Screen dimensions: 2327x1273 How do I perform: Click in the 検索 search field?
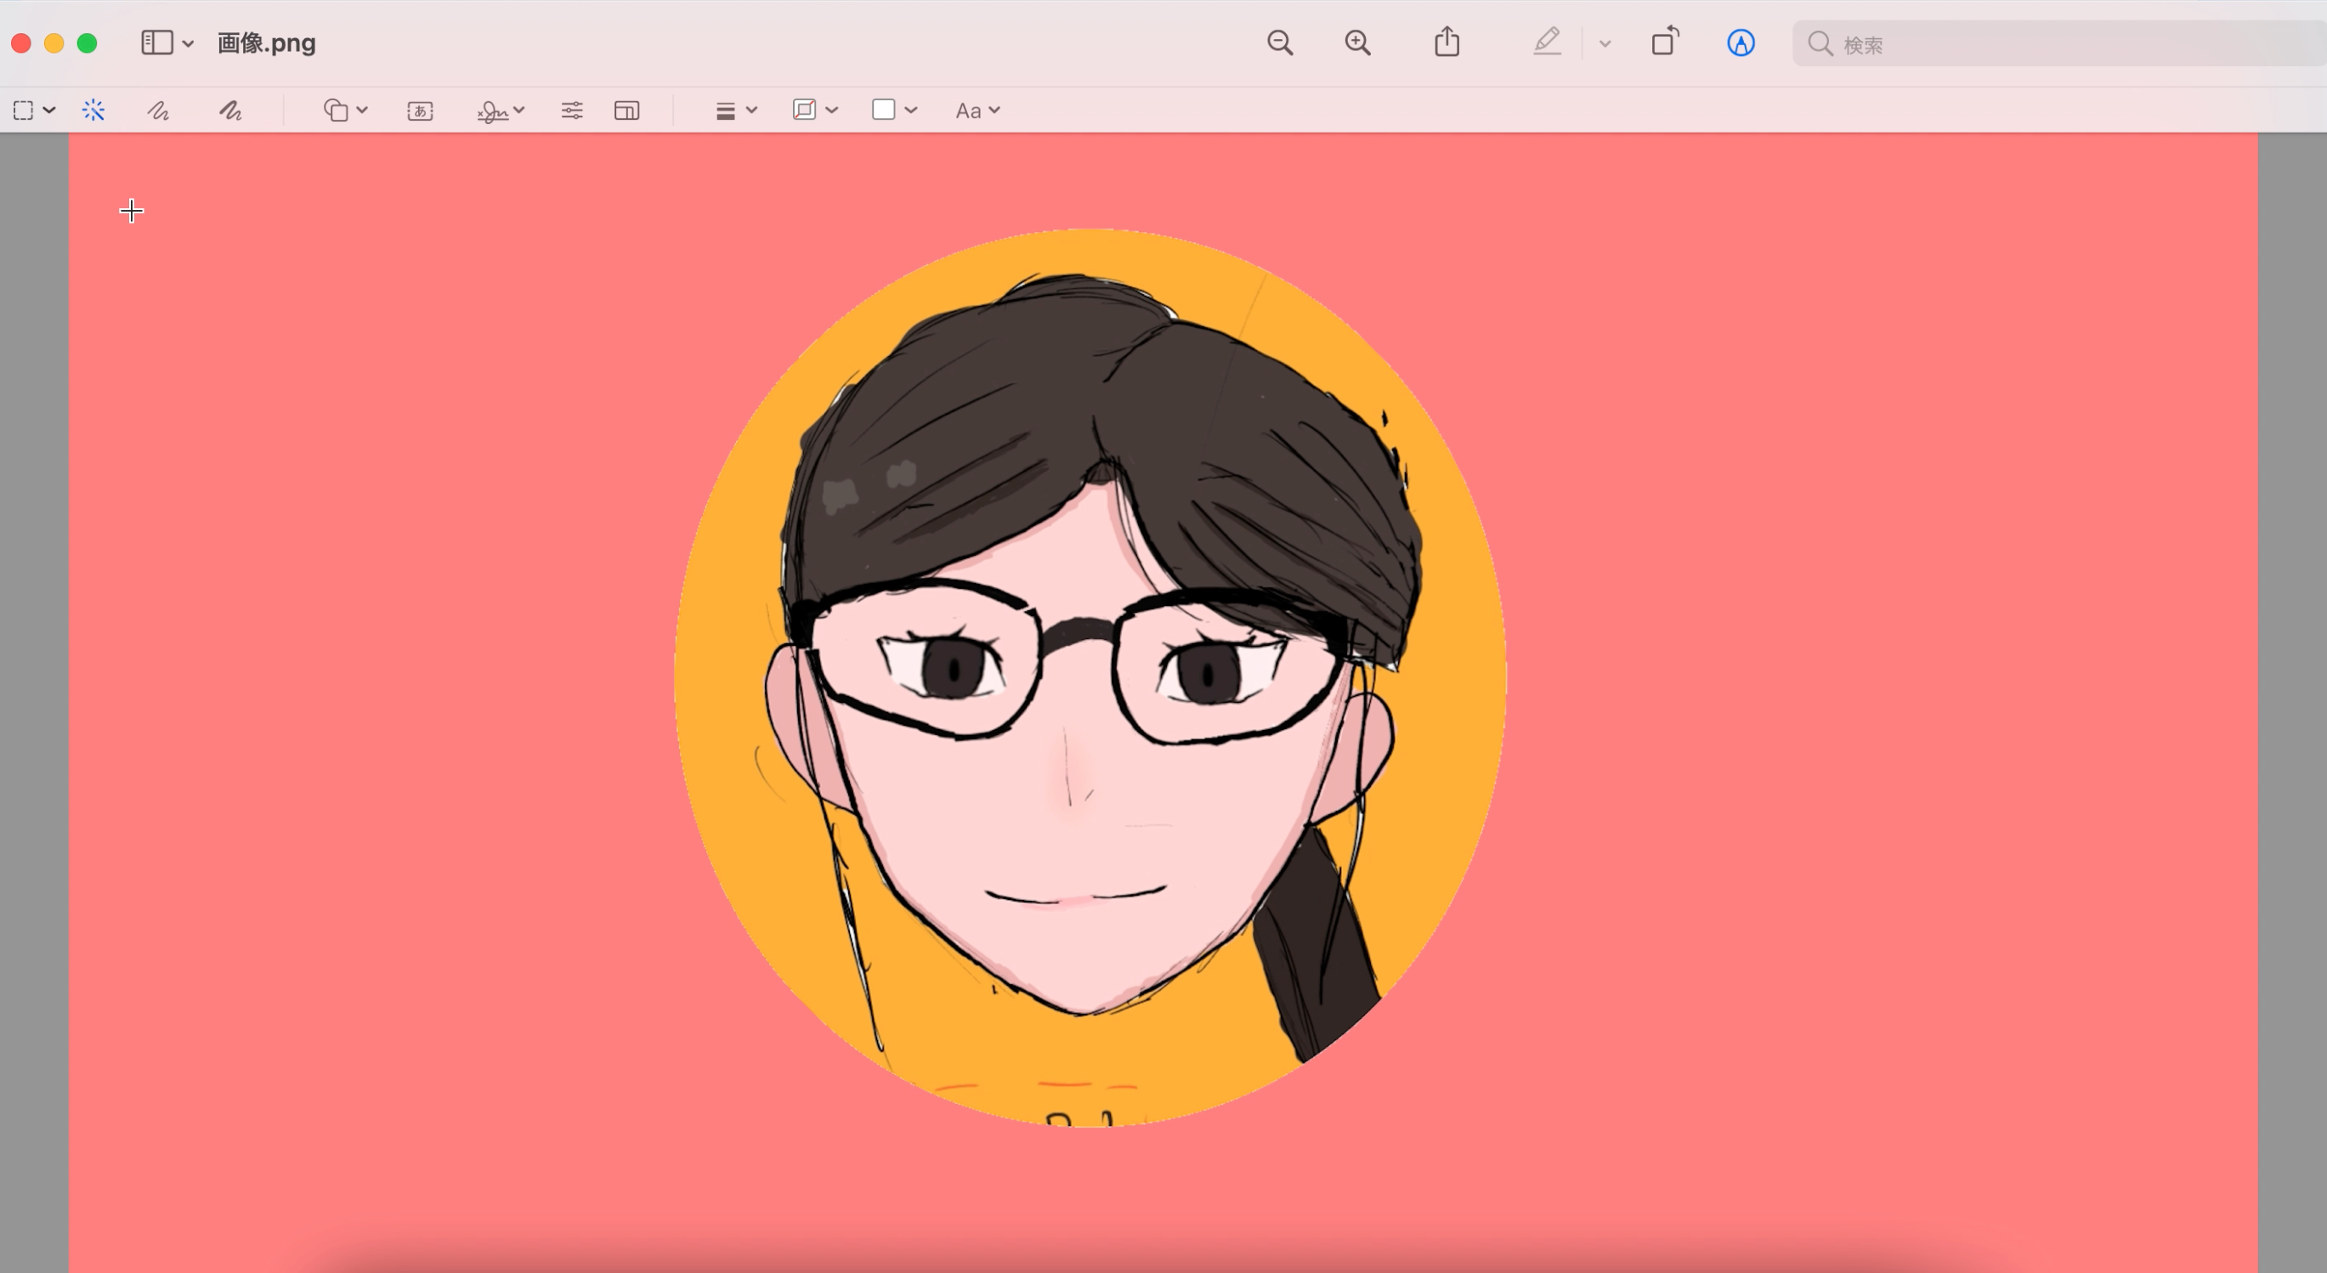2059,43
